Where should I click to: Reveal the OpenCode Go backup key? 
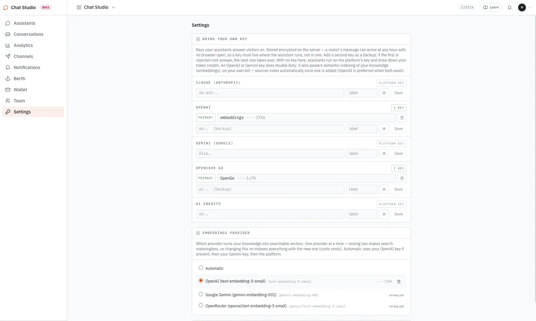[x=384, y=189]
